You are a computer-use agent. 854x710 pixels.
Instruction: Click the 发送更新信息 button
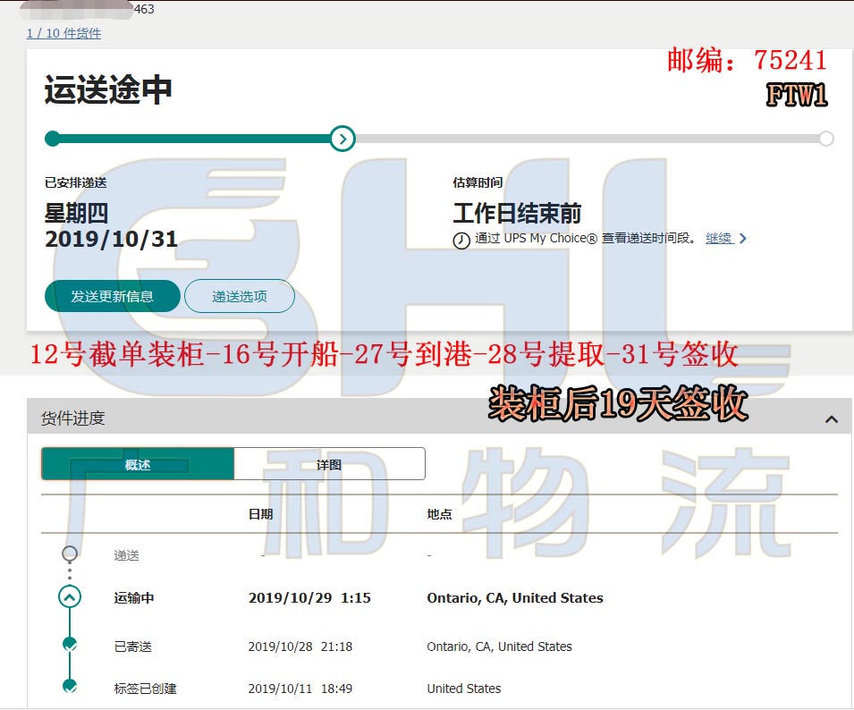[x=113, y=296]
